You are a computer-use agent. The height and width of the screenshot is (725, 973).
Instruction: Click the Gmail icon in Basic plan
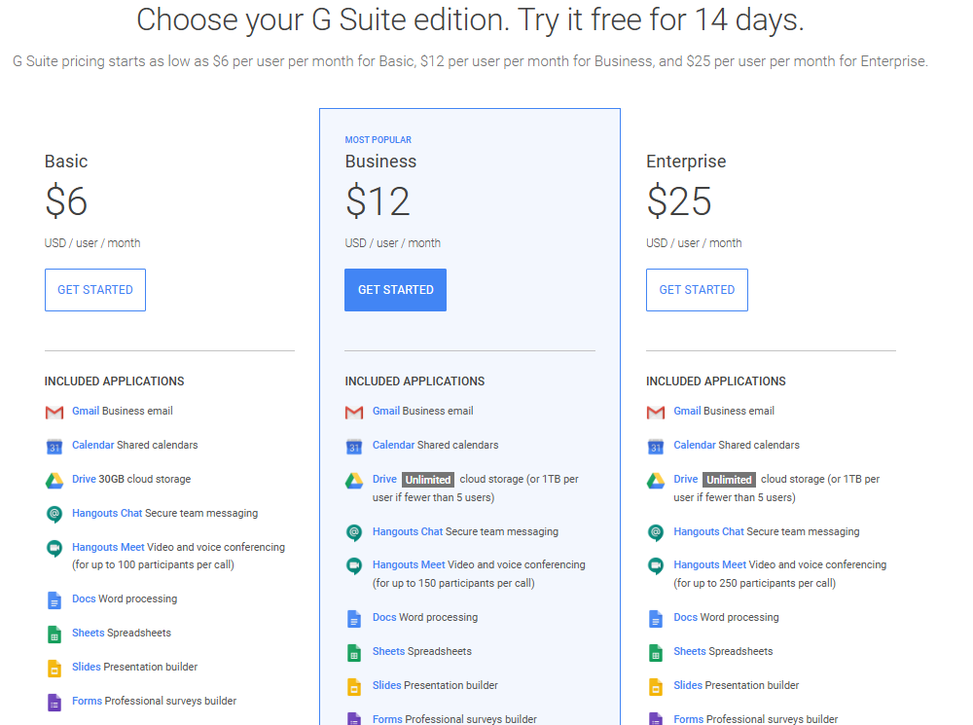[x=54, y=413]
